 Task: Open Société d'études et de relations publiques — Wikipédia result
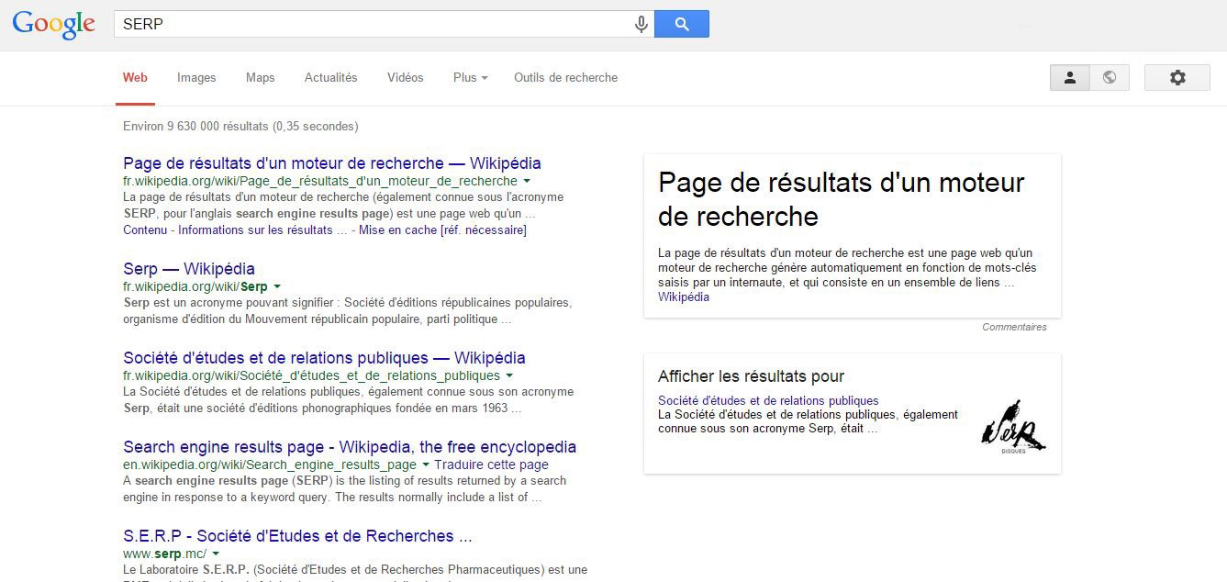[x=324, y=358]
